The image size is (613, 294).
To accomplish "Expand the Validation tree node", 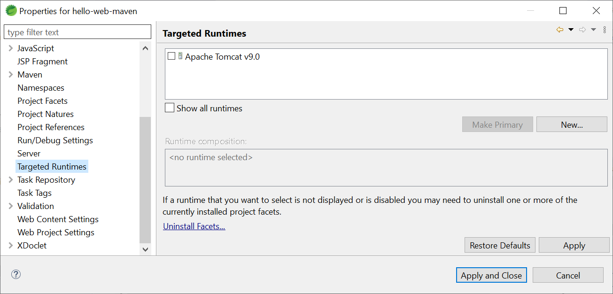I will [10, 206].
